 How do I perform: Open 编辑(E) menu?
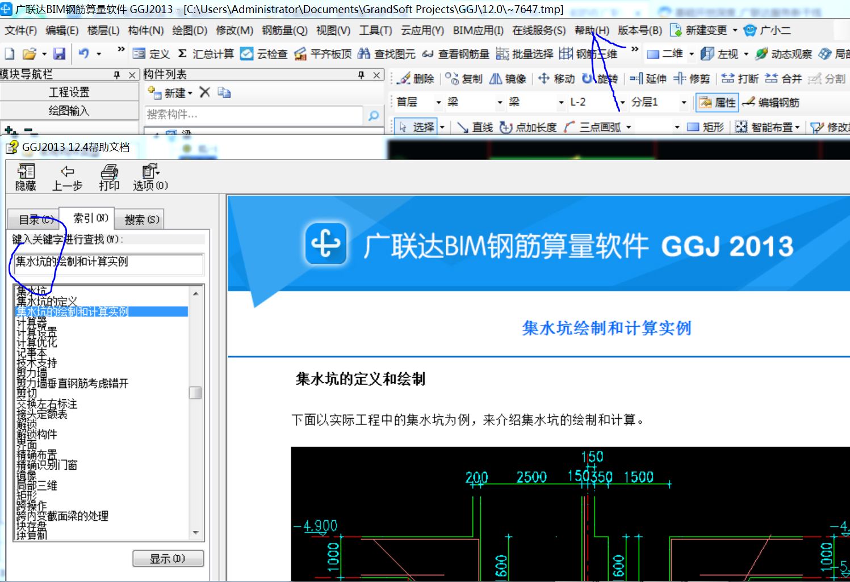[62, 30]
